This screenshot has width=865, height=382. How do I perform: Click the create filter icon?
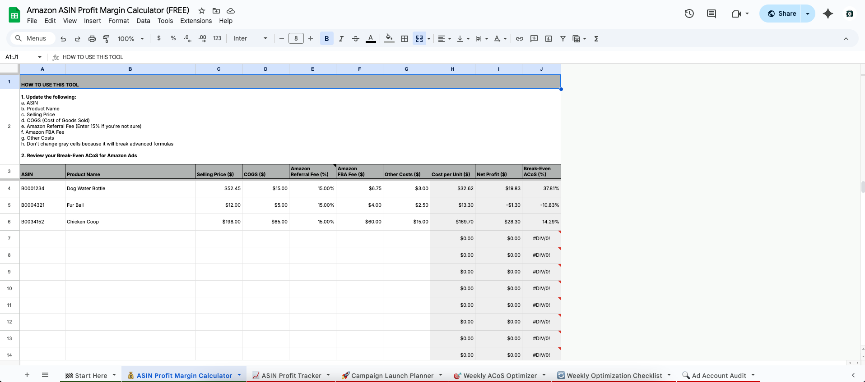click(x=563, y=39)
